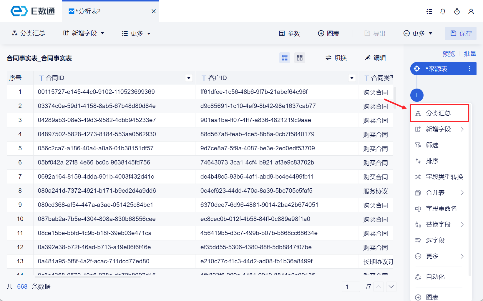Choose 图表 at the menu bottom
483x301 pixels.
tap(439, 297)
